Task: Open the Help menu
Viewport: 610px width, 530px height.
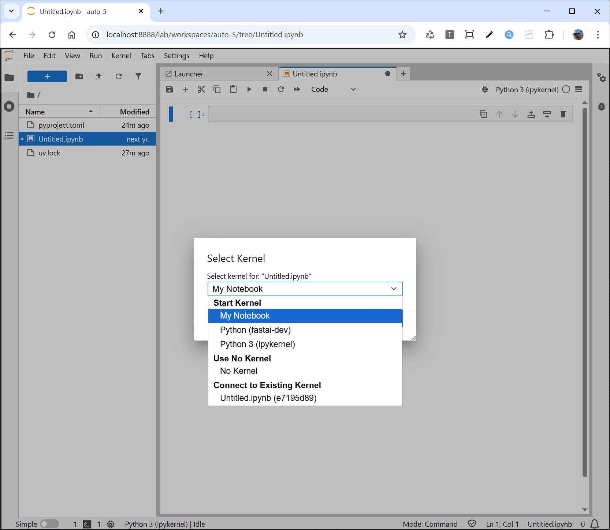Action: coord(206,56)
